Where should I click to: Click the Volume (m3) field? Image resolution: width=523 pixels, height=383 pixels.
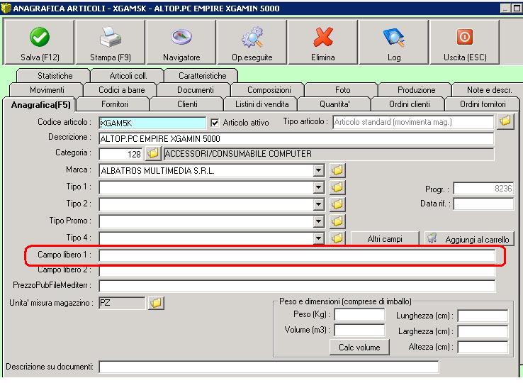point(359,330)
